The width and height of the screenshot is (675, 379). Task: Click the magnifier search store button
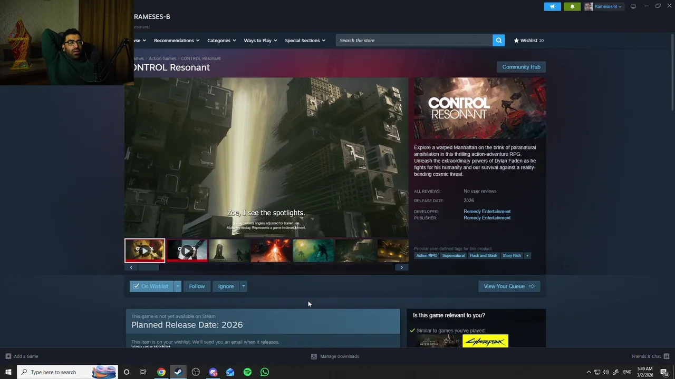[498, 41]
